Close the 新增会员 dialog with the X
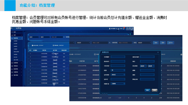The width and height of the screenshot is (188, 105). pos(158,52)
